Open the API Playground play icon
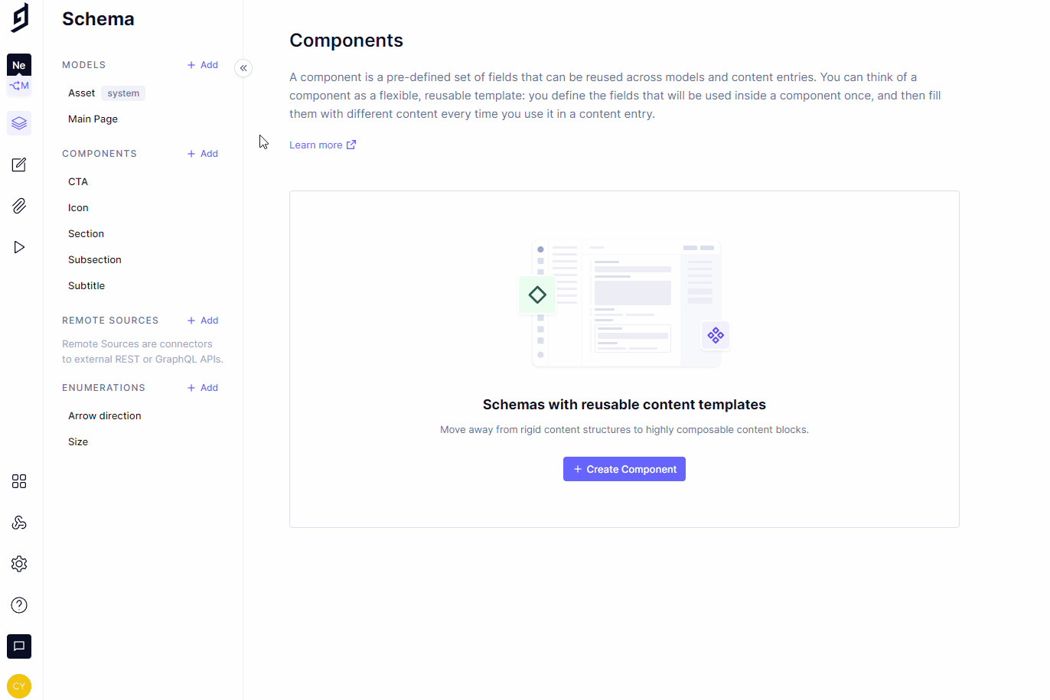The width and height of the screenshot is (1050, 700). point(19,247)
